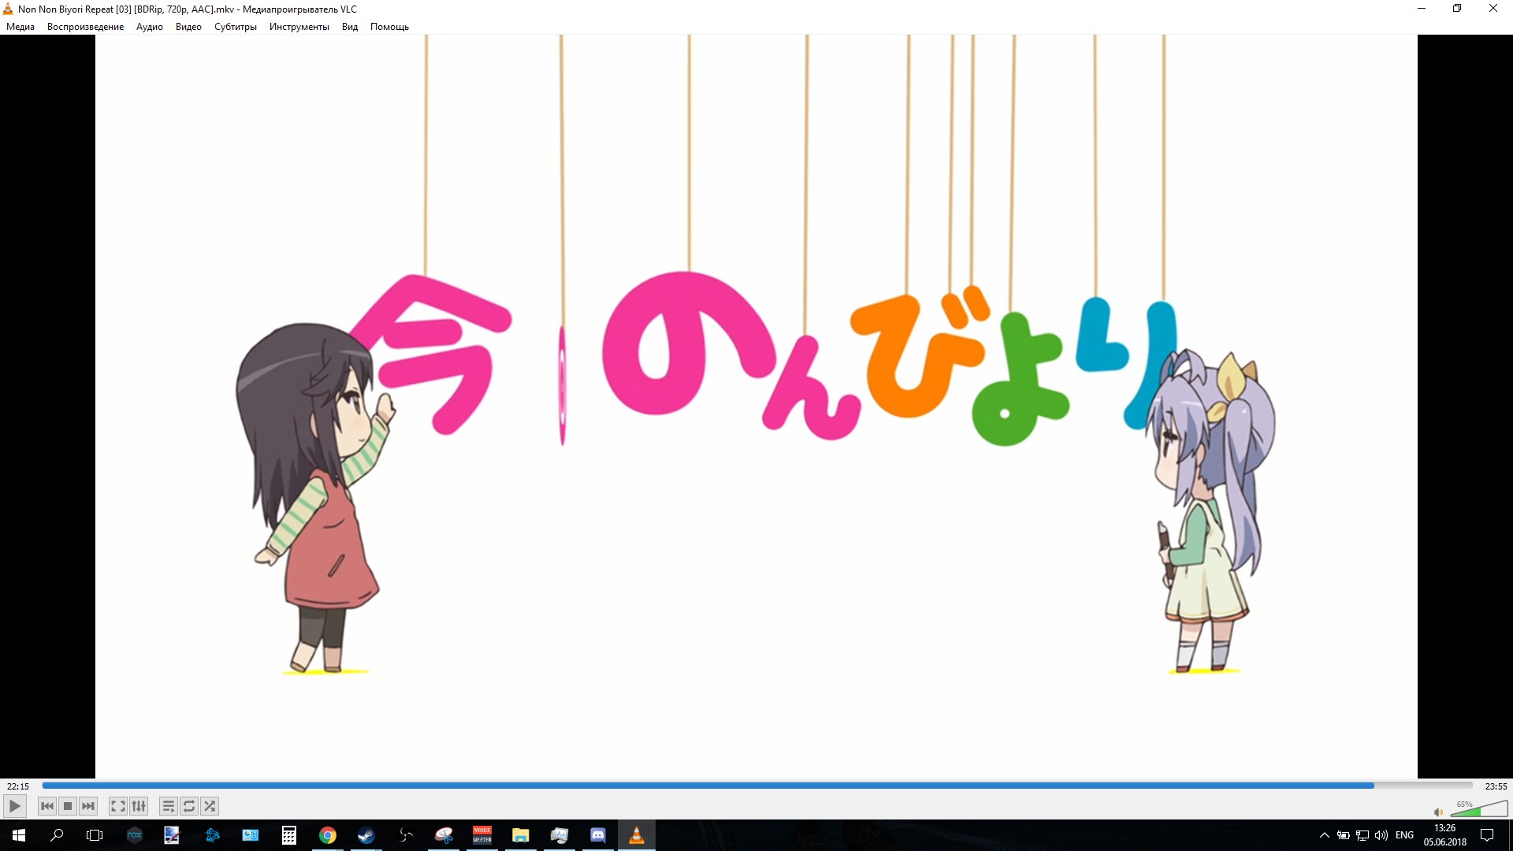Click the playback seek bar
1513x851 pixels.
(x=756, y=786)
